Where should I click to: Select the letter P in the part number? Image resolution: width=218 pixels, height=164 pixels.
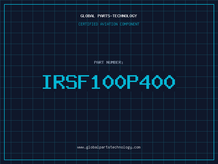(x=133, y=82)
